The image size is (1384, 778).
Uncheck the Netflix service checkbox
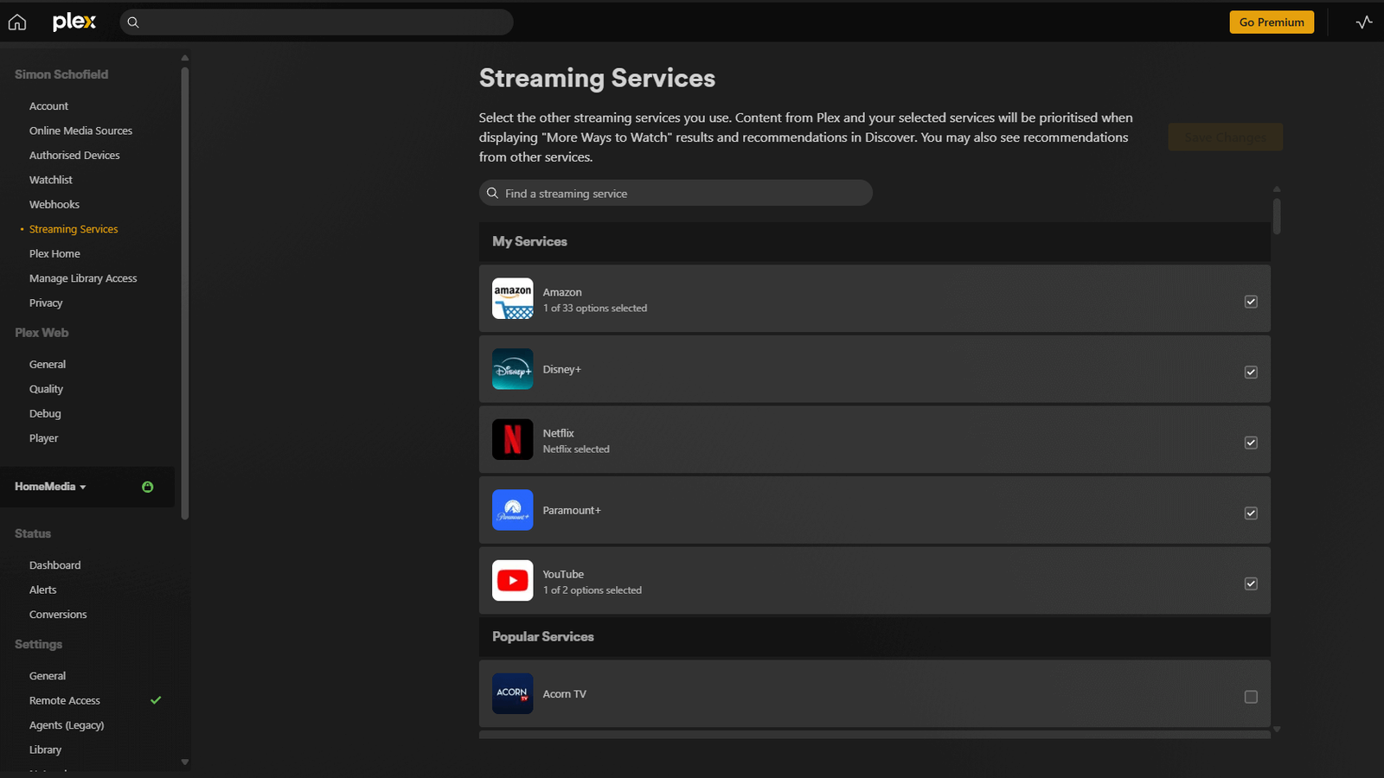[1251, 443]
